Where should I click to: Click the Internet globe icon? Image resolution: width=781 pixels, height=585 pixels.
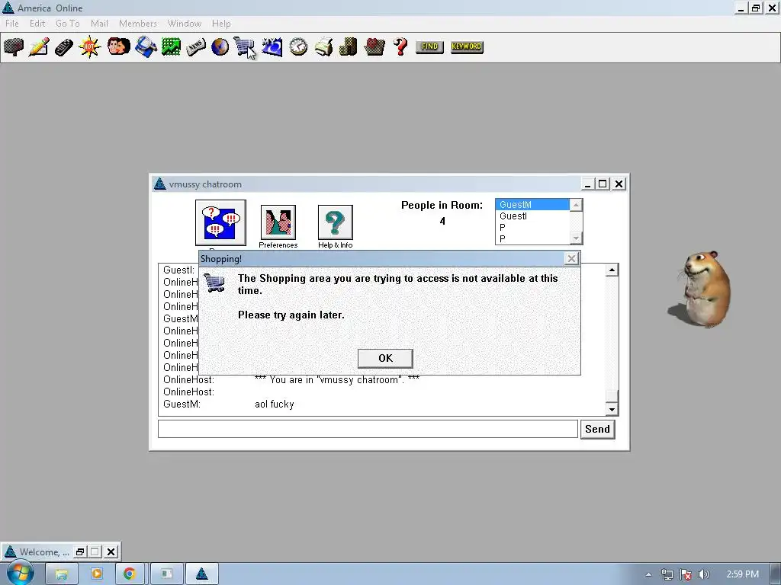(220, 47)
